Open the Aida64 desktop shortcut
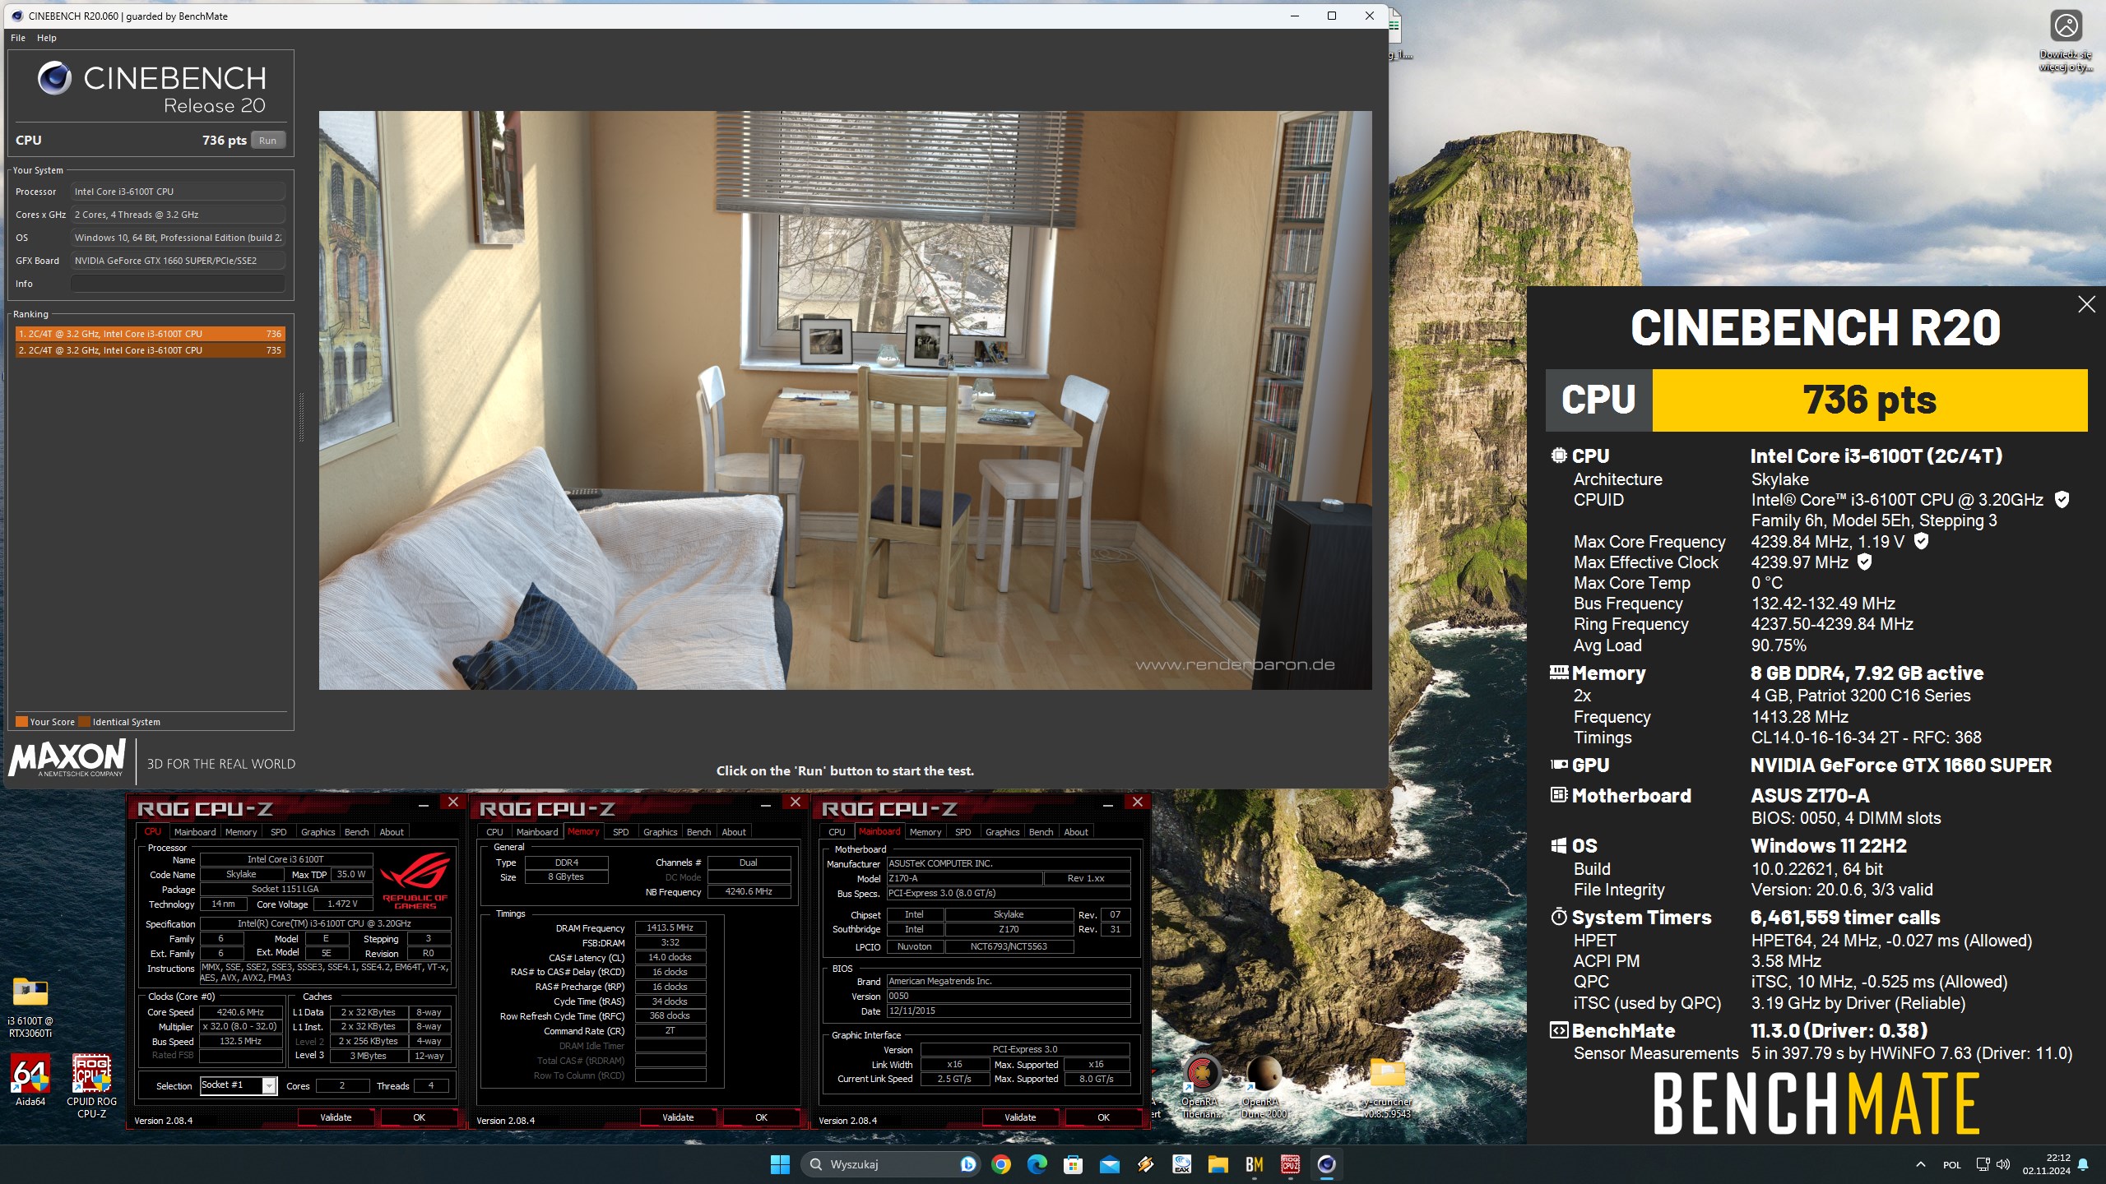Screen dimensions: 2106x1184 pyautogui.click(x=30, y=1080)
